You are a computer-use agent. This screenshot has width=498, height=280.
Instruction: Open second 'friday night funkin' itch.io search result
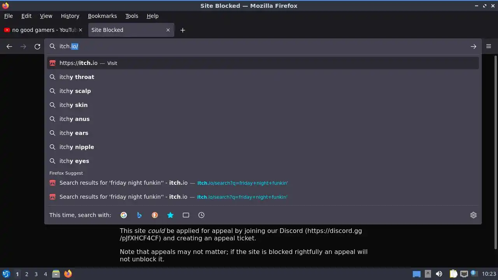pos(263,197)
